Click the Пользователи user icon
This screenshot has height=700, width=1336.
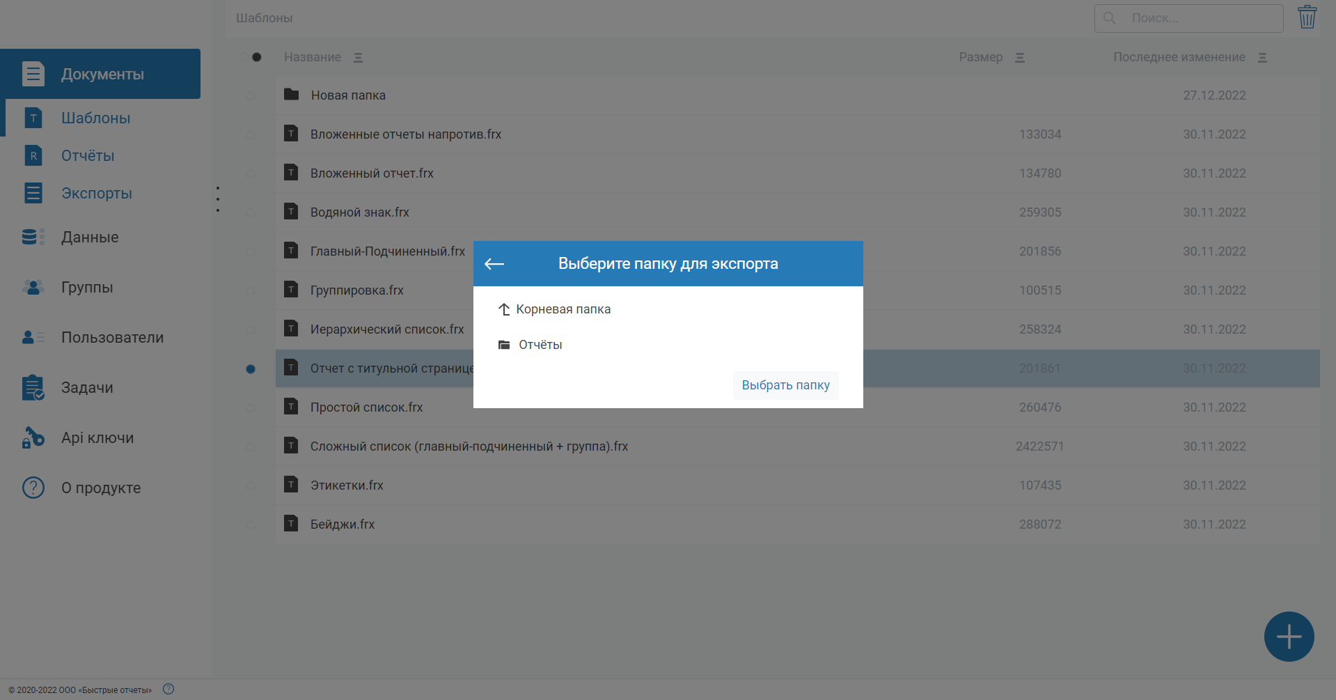(33, 337)
